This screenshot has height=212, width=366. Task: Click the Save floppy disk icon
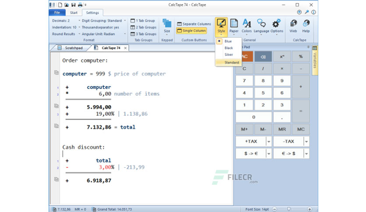(73, 5)
